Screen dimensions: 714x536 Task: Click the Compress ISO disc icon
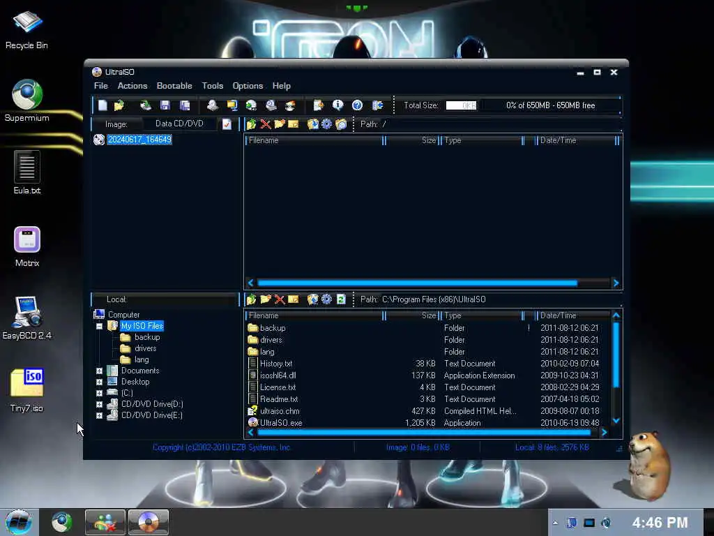click(251, 105)
